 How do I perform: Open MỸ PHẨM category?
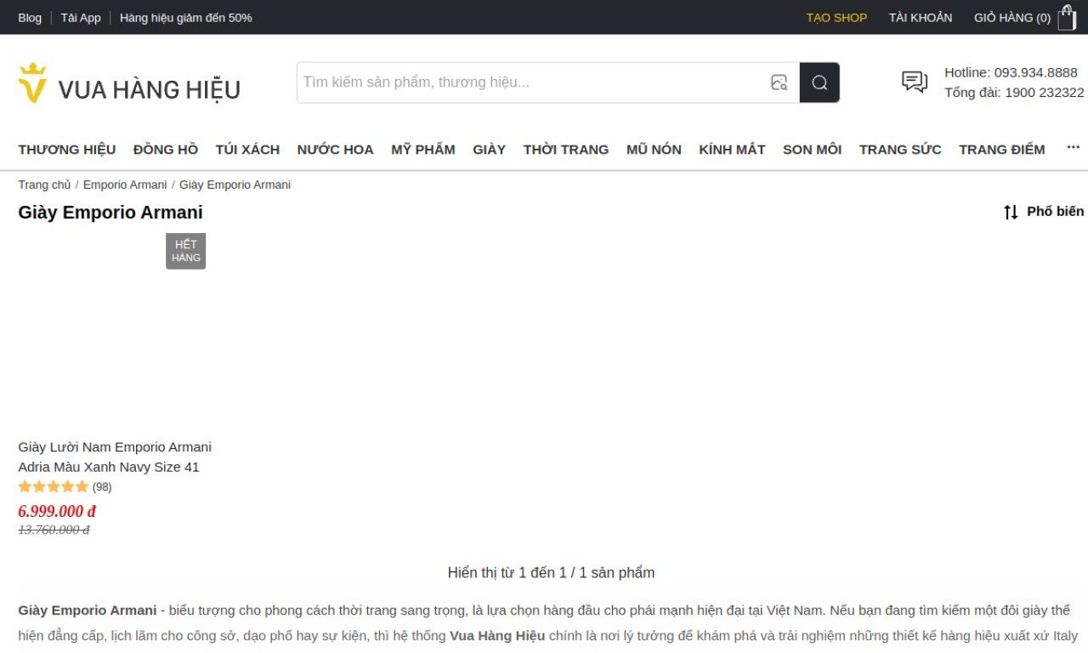tap(423, 150)
